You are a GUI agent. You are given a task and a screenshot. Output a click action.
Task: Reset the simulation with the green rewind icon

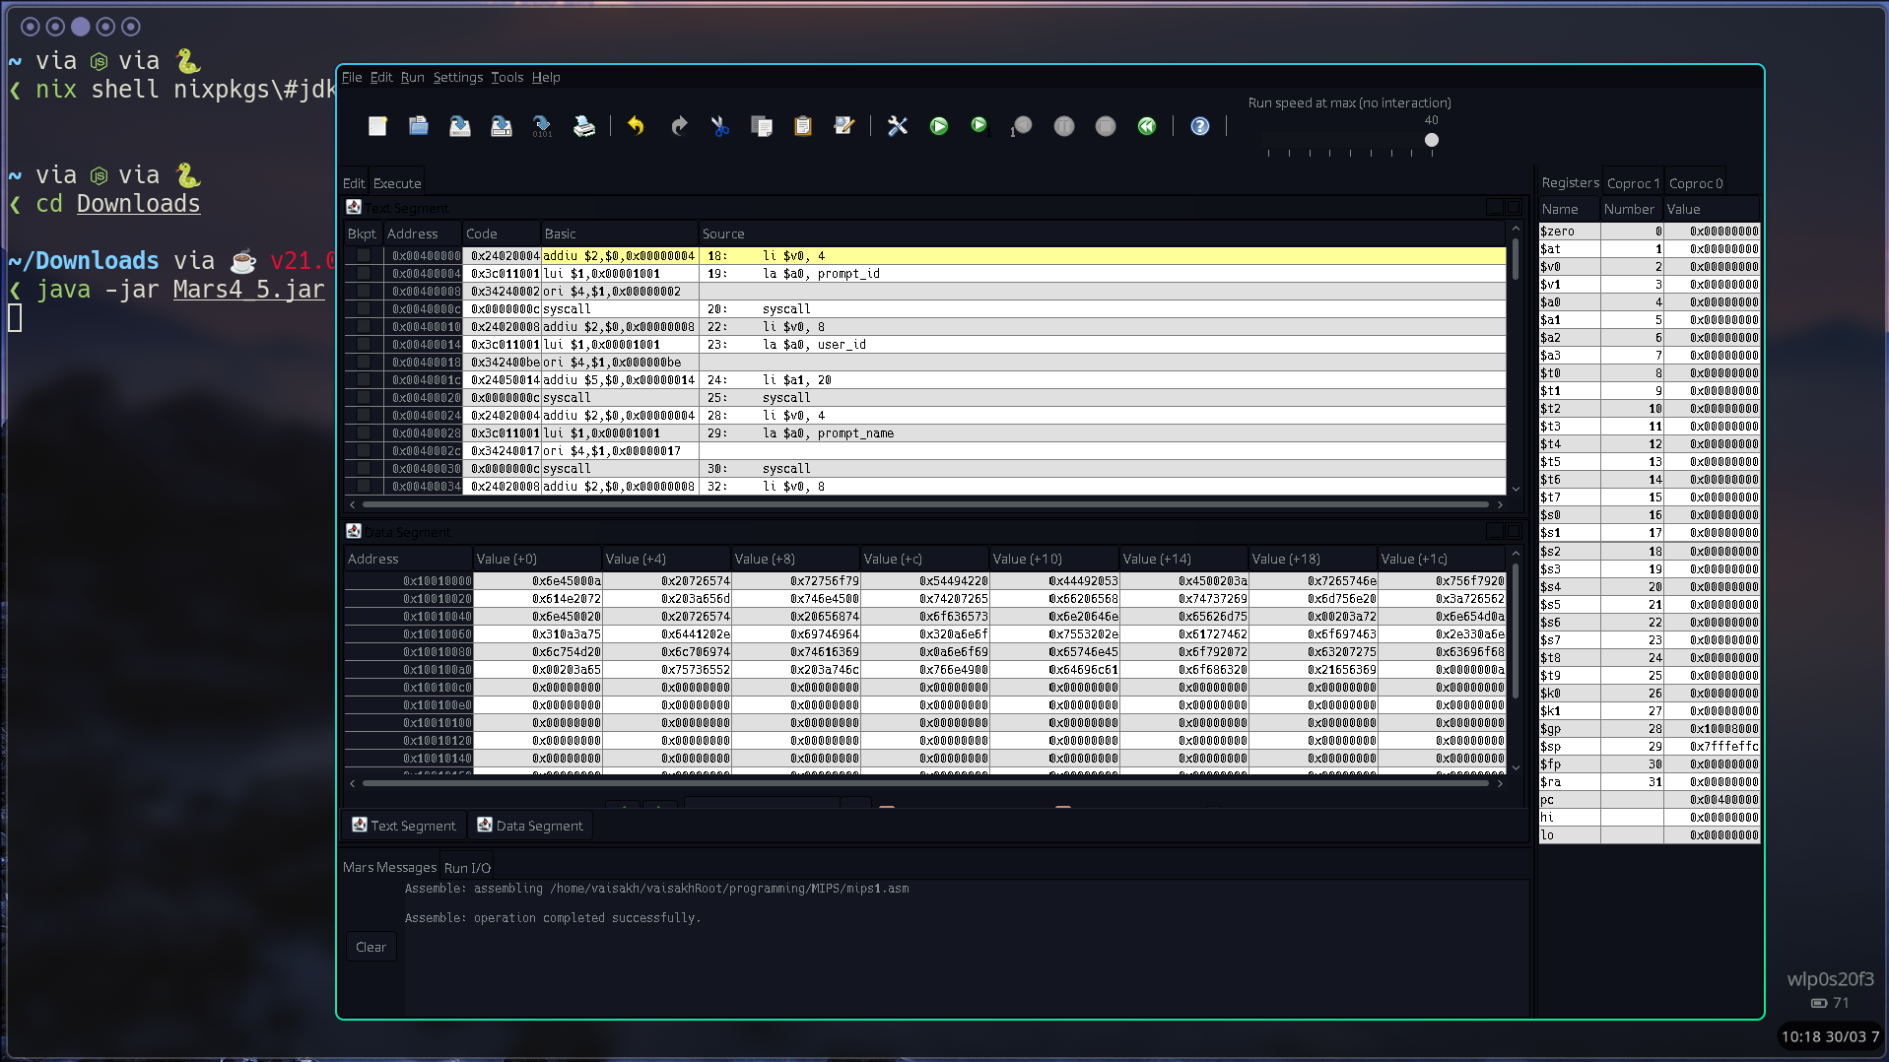click(1146, 126)
